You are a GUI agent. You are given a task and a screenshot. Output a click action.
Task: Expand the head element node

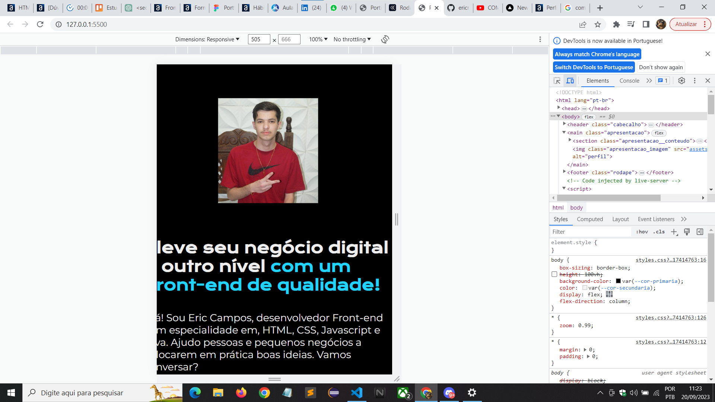(559, 108)
